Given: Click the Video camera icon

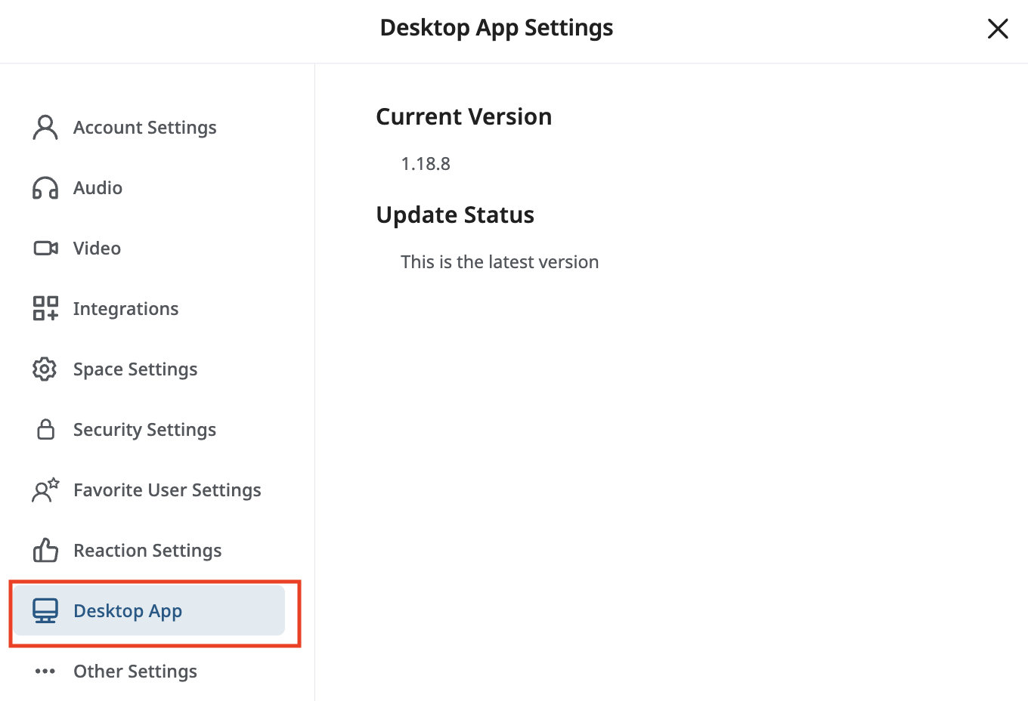Looking at the screenshot, I should [45, 248].
